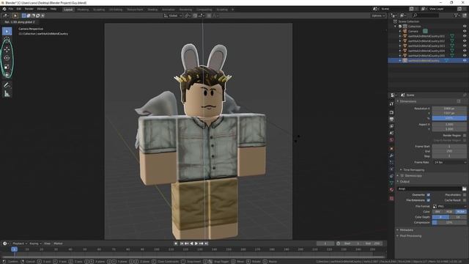Choose 16 bit color depth
Viewport: 469px width, 264px height.
[458, 217]
